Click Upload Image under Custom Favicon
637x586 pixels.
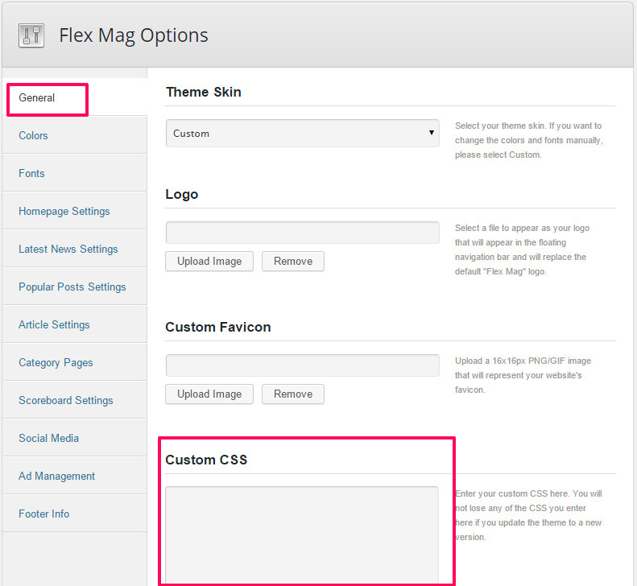click(x=209, y=394)
